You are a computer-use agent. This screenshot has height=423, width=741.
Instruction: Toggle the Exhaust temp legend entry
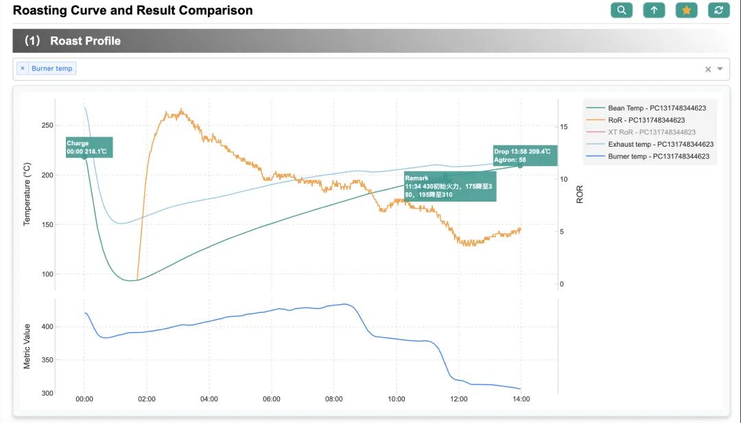[650, 145]
